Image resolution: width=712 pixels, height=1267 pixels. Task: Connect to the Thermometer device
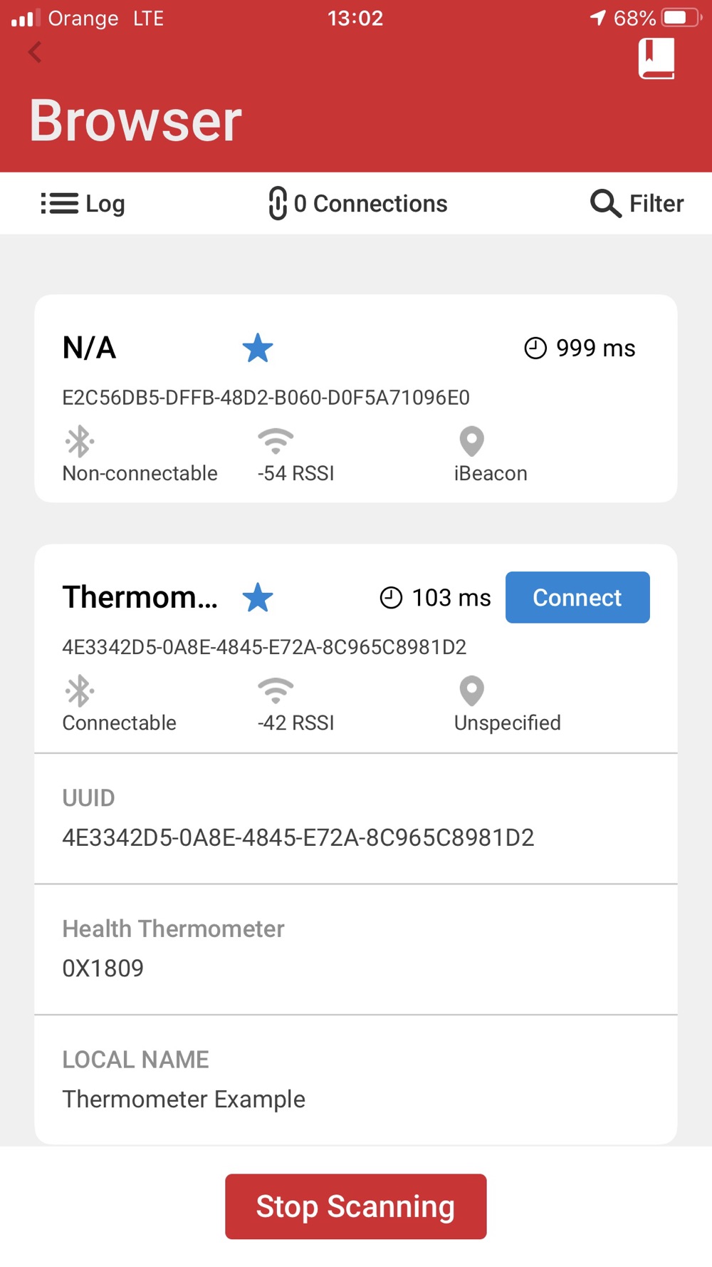click(577, 597)
